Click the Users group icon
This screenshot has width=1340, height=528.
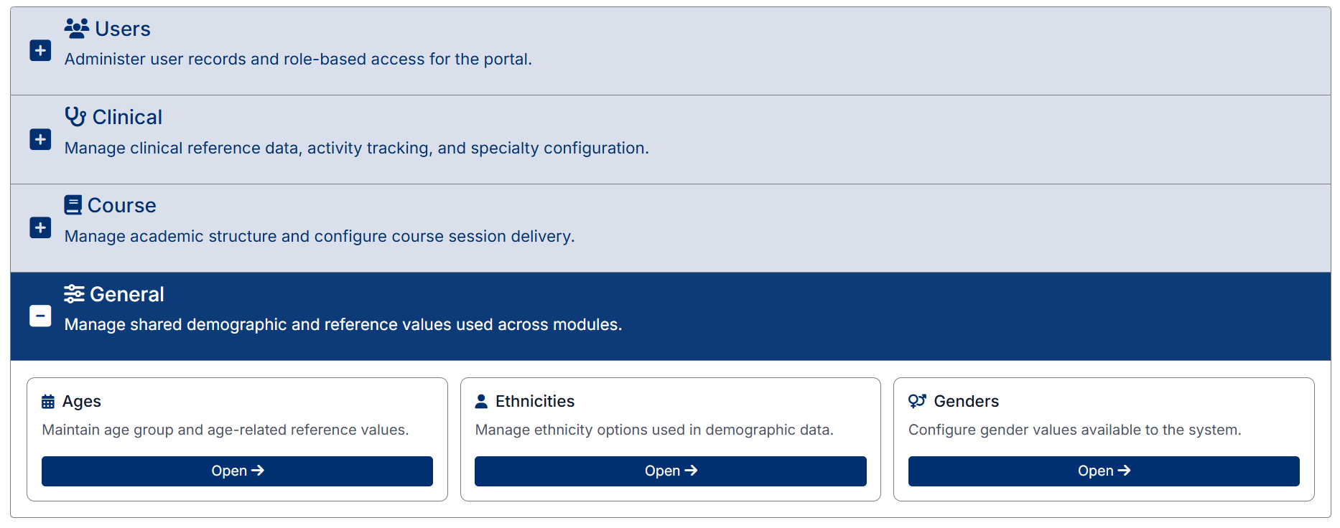pos(77,29)
